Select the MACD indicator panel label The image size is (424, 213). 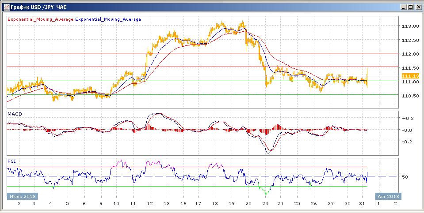[x=15, y=114]
